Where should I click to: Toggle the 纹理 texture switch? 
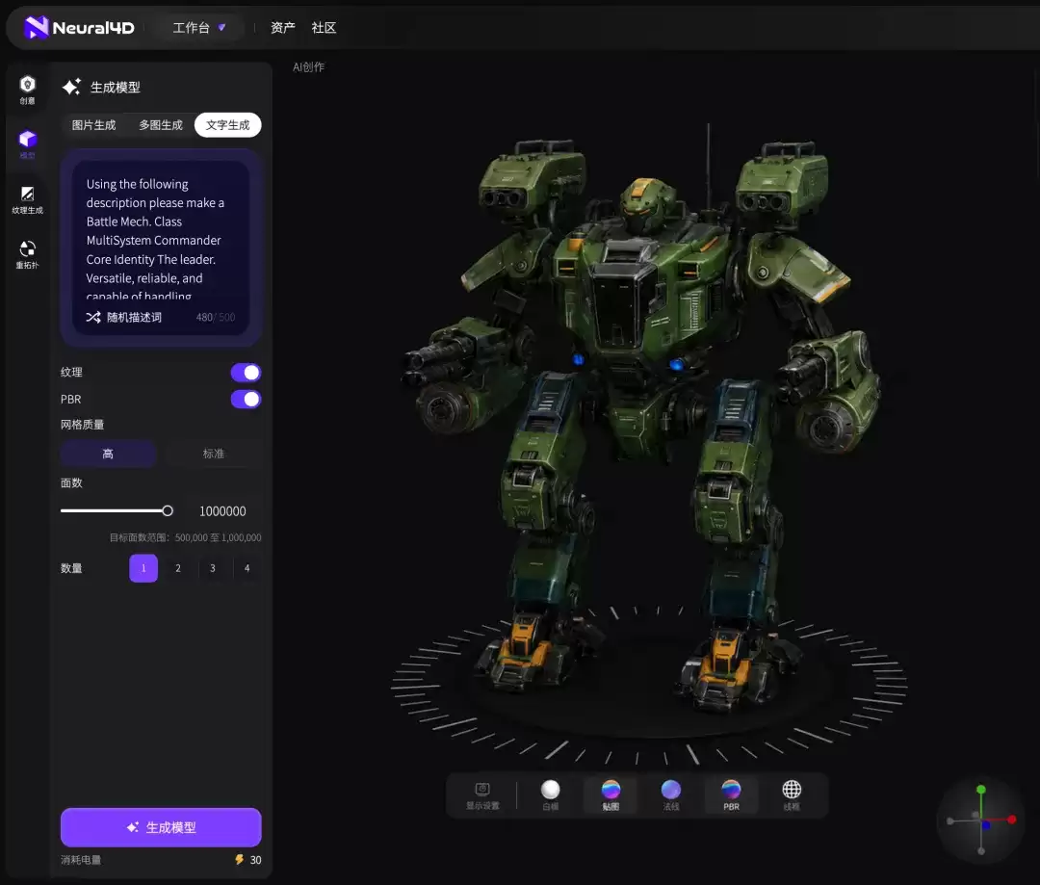pos(246,373)
